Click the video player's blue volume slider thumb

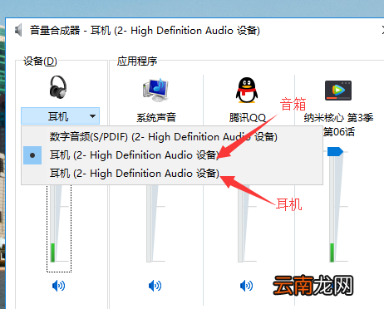click(335, 152)
